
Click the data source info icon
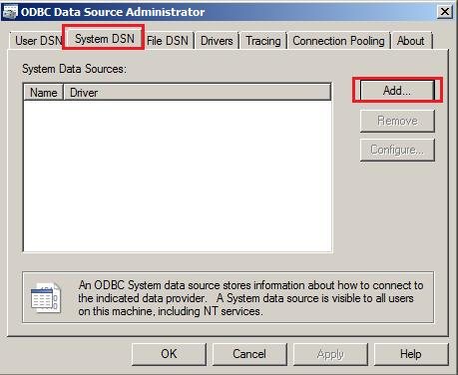click(x=46, y=297)
